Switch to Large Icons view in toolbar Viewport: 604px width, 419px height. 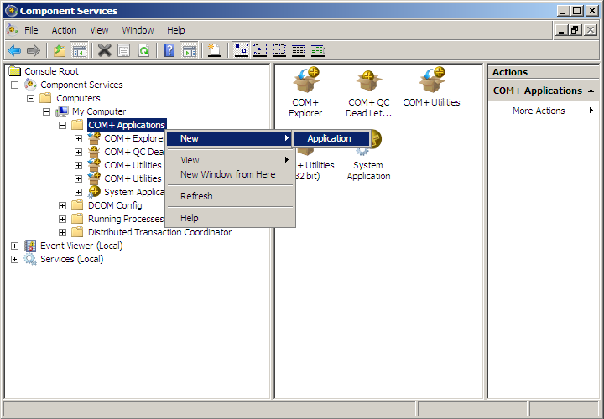[x=241, y=50]
